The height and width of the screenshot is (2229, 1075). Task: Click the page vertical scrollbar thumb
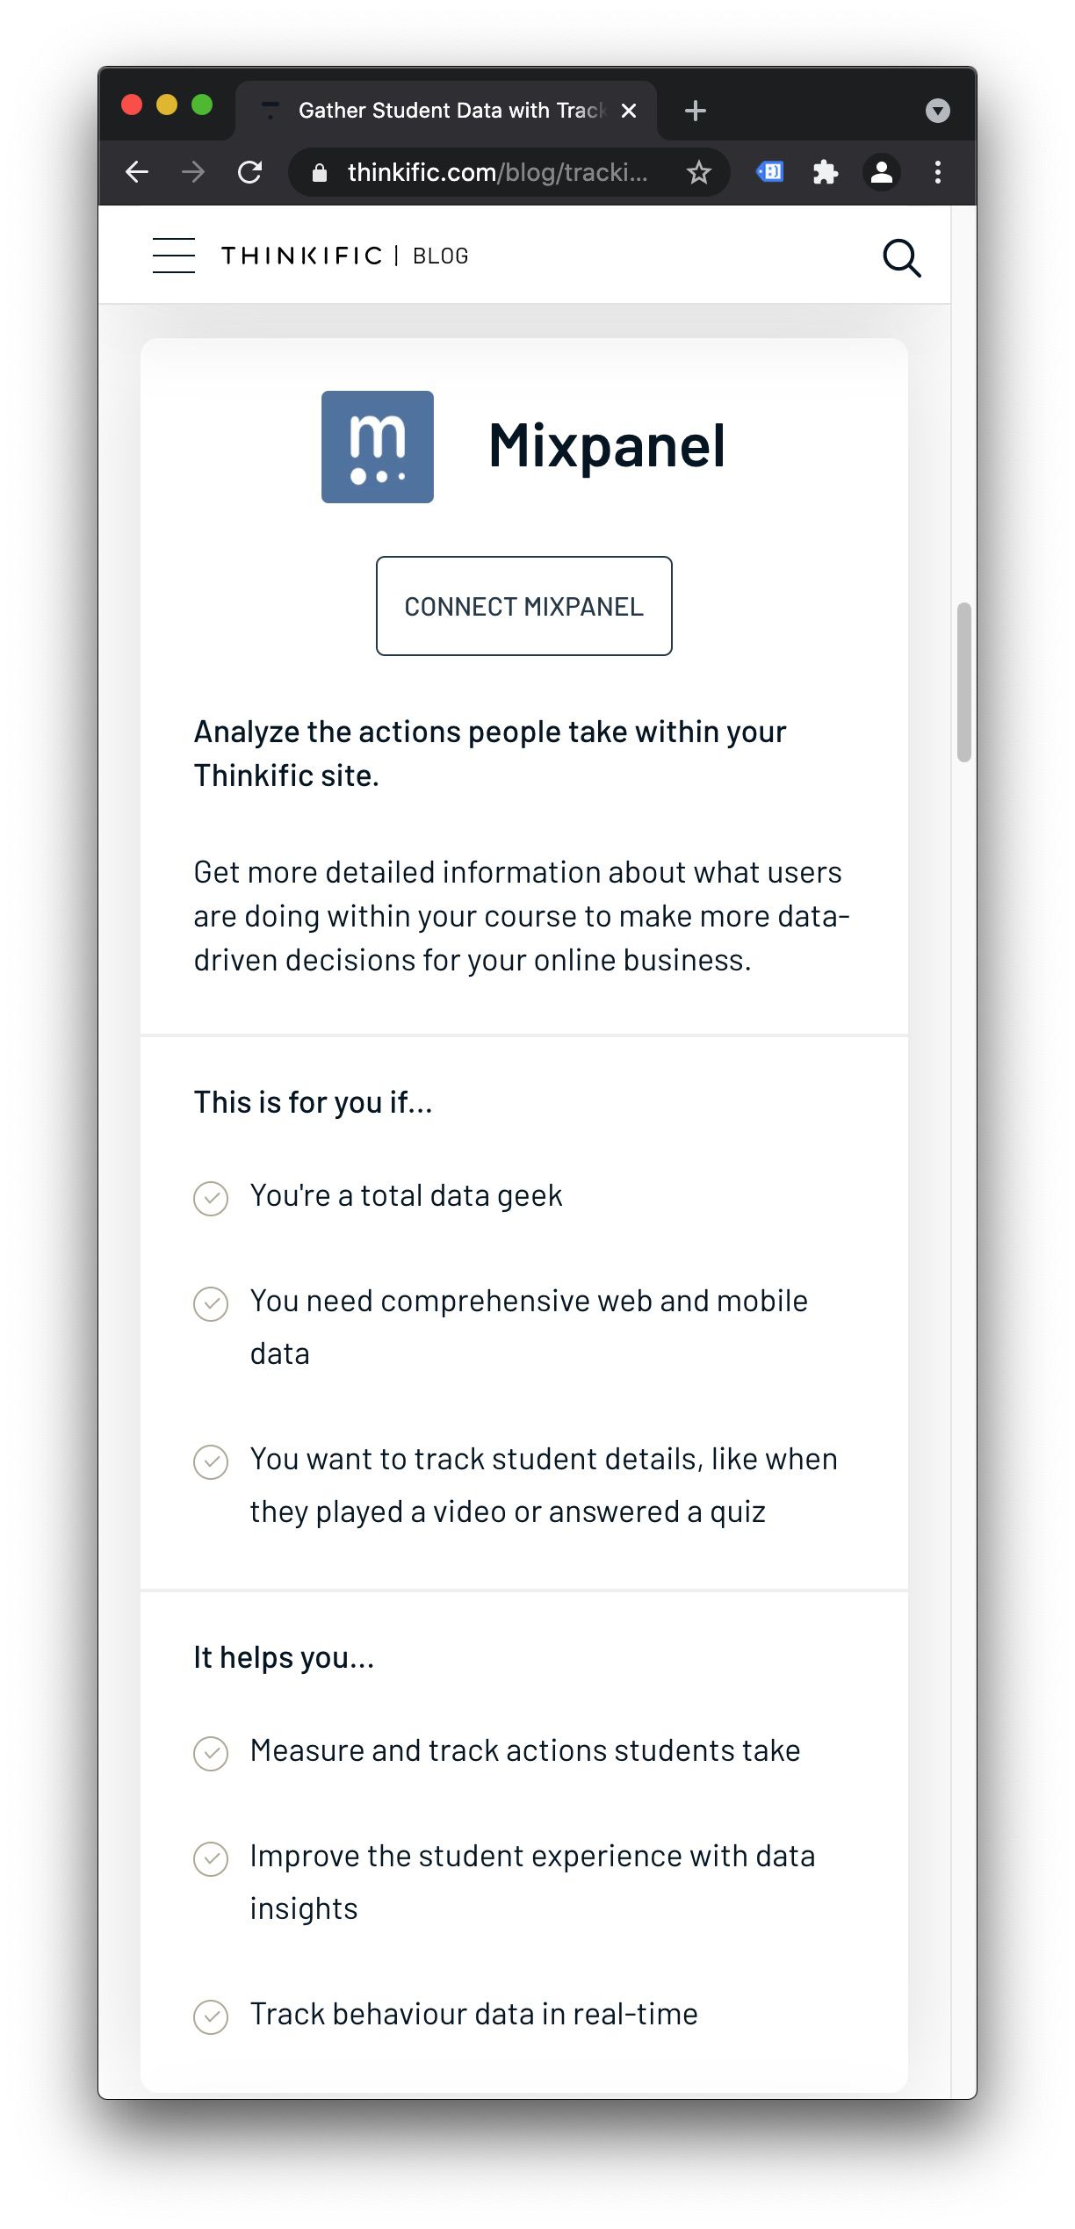click(964, 682)
